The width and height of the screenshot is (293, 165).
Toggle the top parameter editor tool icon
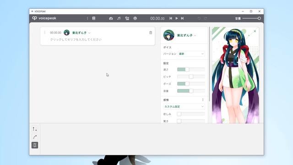coord(35,129)
